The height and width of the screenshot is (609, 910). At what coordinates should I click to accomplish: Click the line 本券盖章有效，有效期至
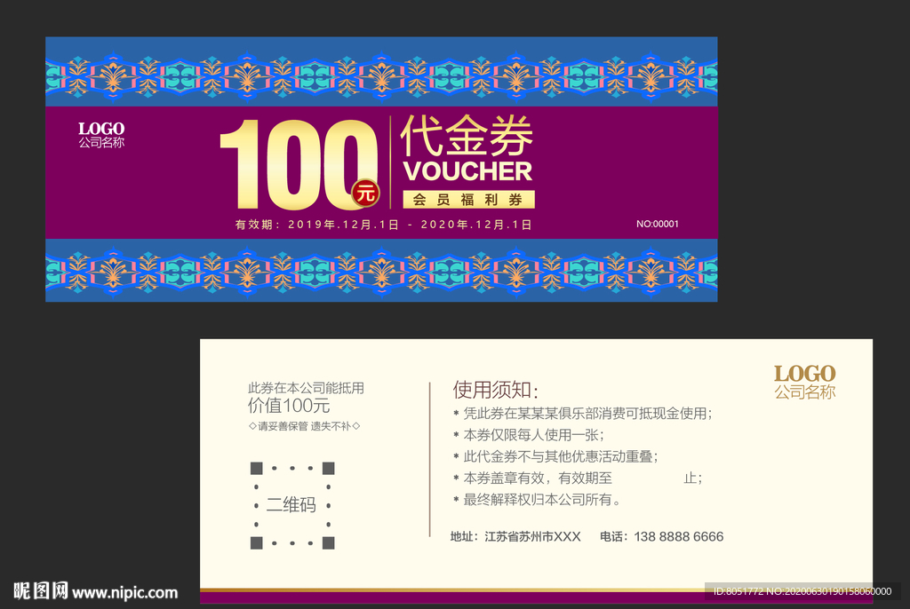[x=578, y=478]
